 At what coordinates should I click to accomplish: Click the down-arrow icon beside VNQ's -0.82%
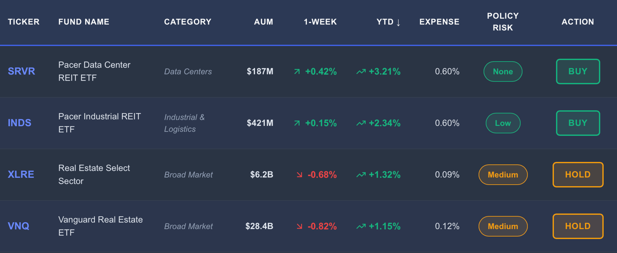pos(300,226)
